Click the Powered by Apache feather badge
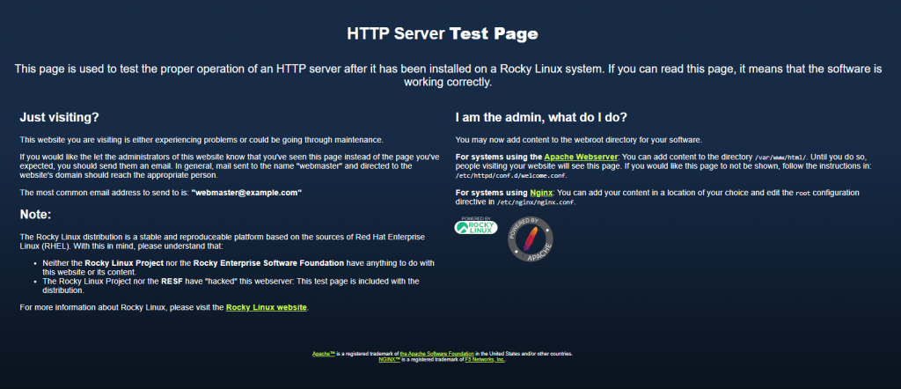The height and width of the screenshot is (389, 901). pyautogui.click(x=531, y=239)
